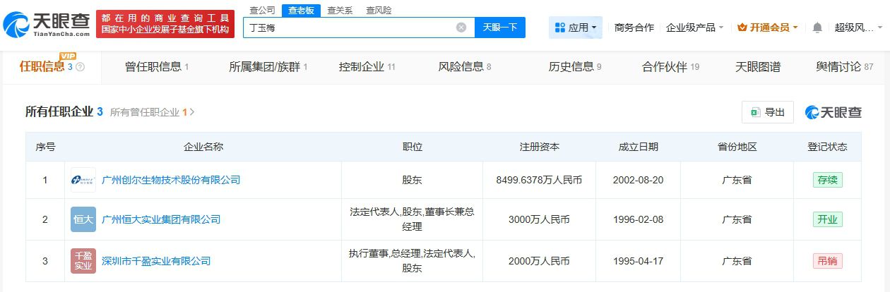Viewport: 890px width, 292px height.
Task: Click the 职位 column header
Action: click(x=413, y=147)
